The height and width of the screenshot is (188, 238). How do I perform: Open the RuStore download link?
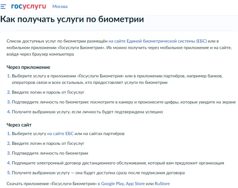coord(162,184)
